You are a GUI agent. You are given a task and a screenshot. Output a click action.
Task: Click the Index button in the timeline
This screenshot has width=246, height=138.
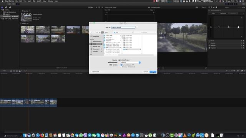5,71
